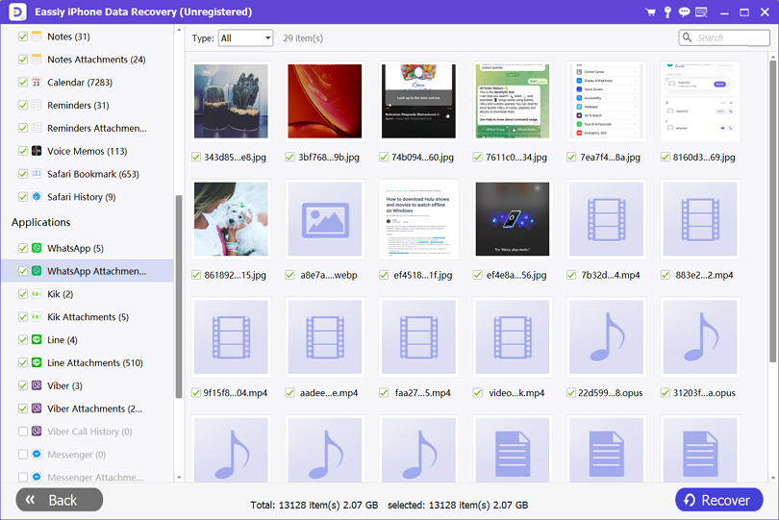This screenshot has width=779, height=520.
Task: Click the Viber Call History icon
Action: (37, 432)
